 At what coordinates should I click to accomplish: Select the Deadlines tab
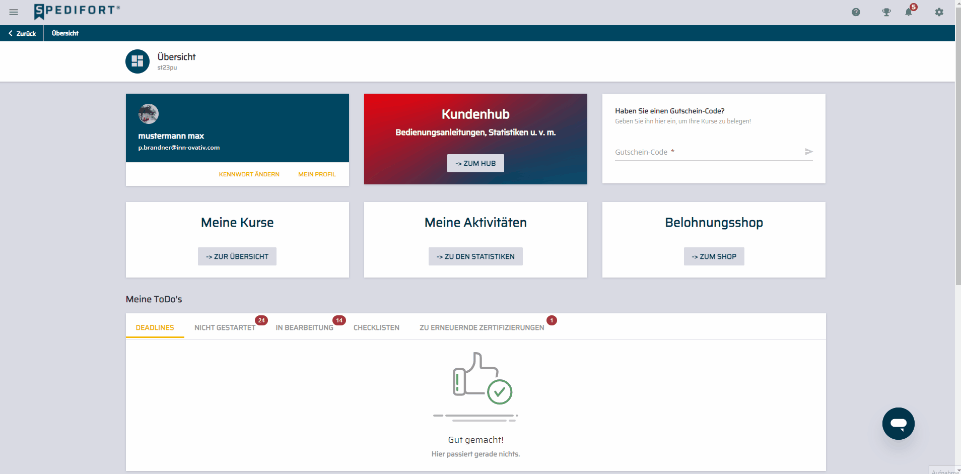pos(155,327)
